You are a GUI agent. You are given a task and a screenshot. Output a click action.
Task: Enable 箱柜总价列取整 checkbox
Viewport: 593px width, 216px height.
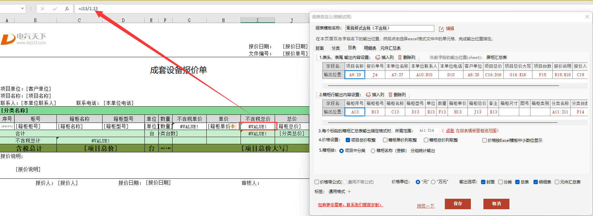pyautogui.click(x=426, y=140)
